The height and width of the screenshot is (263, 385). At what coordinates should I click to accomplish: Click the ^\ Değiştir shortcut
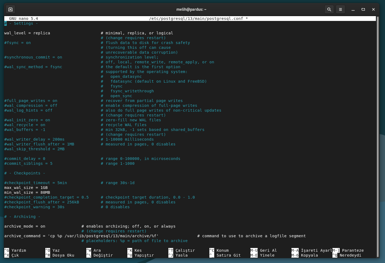(x=99, y=255)
